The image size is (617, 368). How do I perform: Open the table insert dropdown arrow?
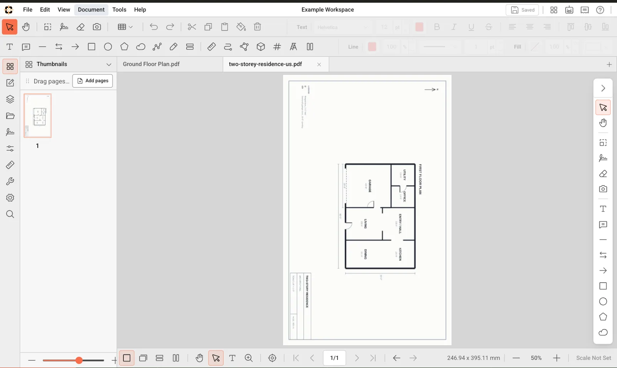coord(131,27)
